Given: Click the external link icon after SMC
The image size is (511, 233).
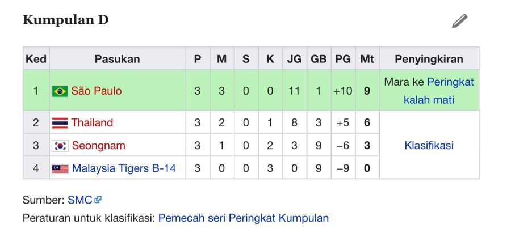Looking at the screenshot, I should click(98, 200).
